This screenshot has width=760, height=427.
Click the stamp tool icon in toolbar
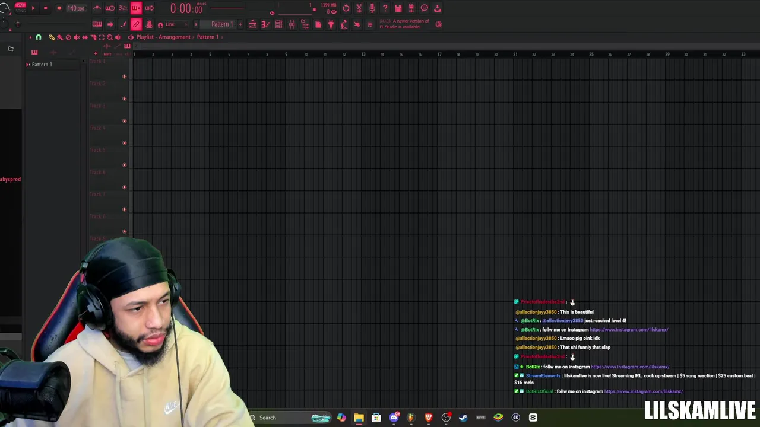tap(149, 24)
